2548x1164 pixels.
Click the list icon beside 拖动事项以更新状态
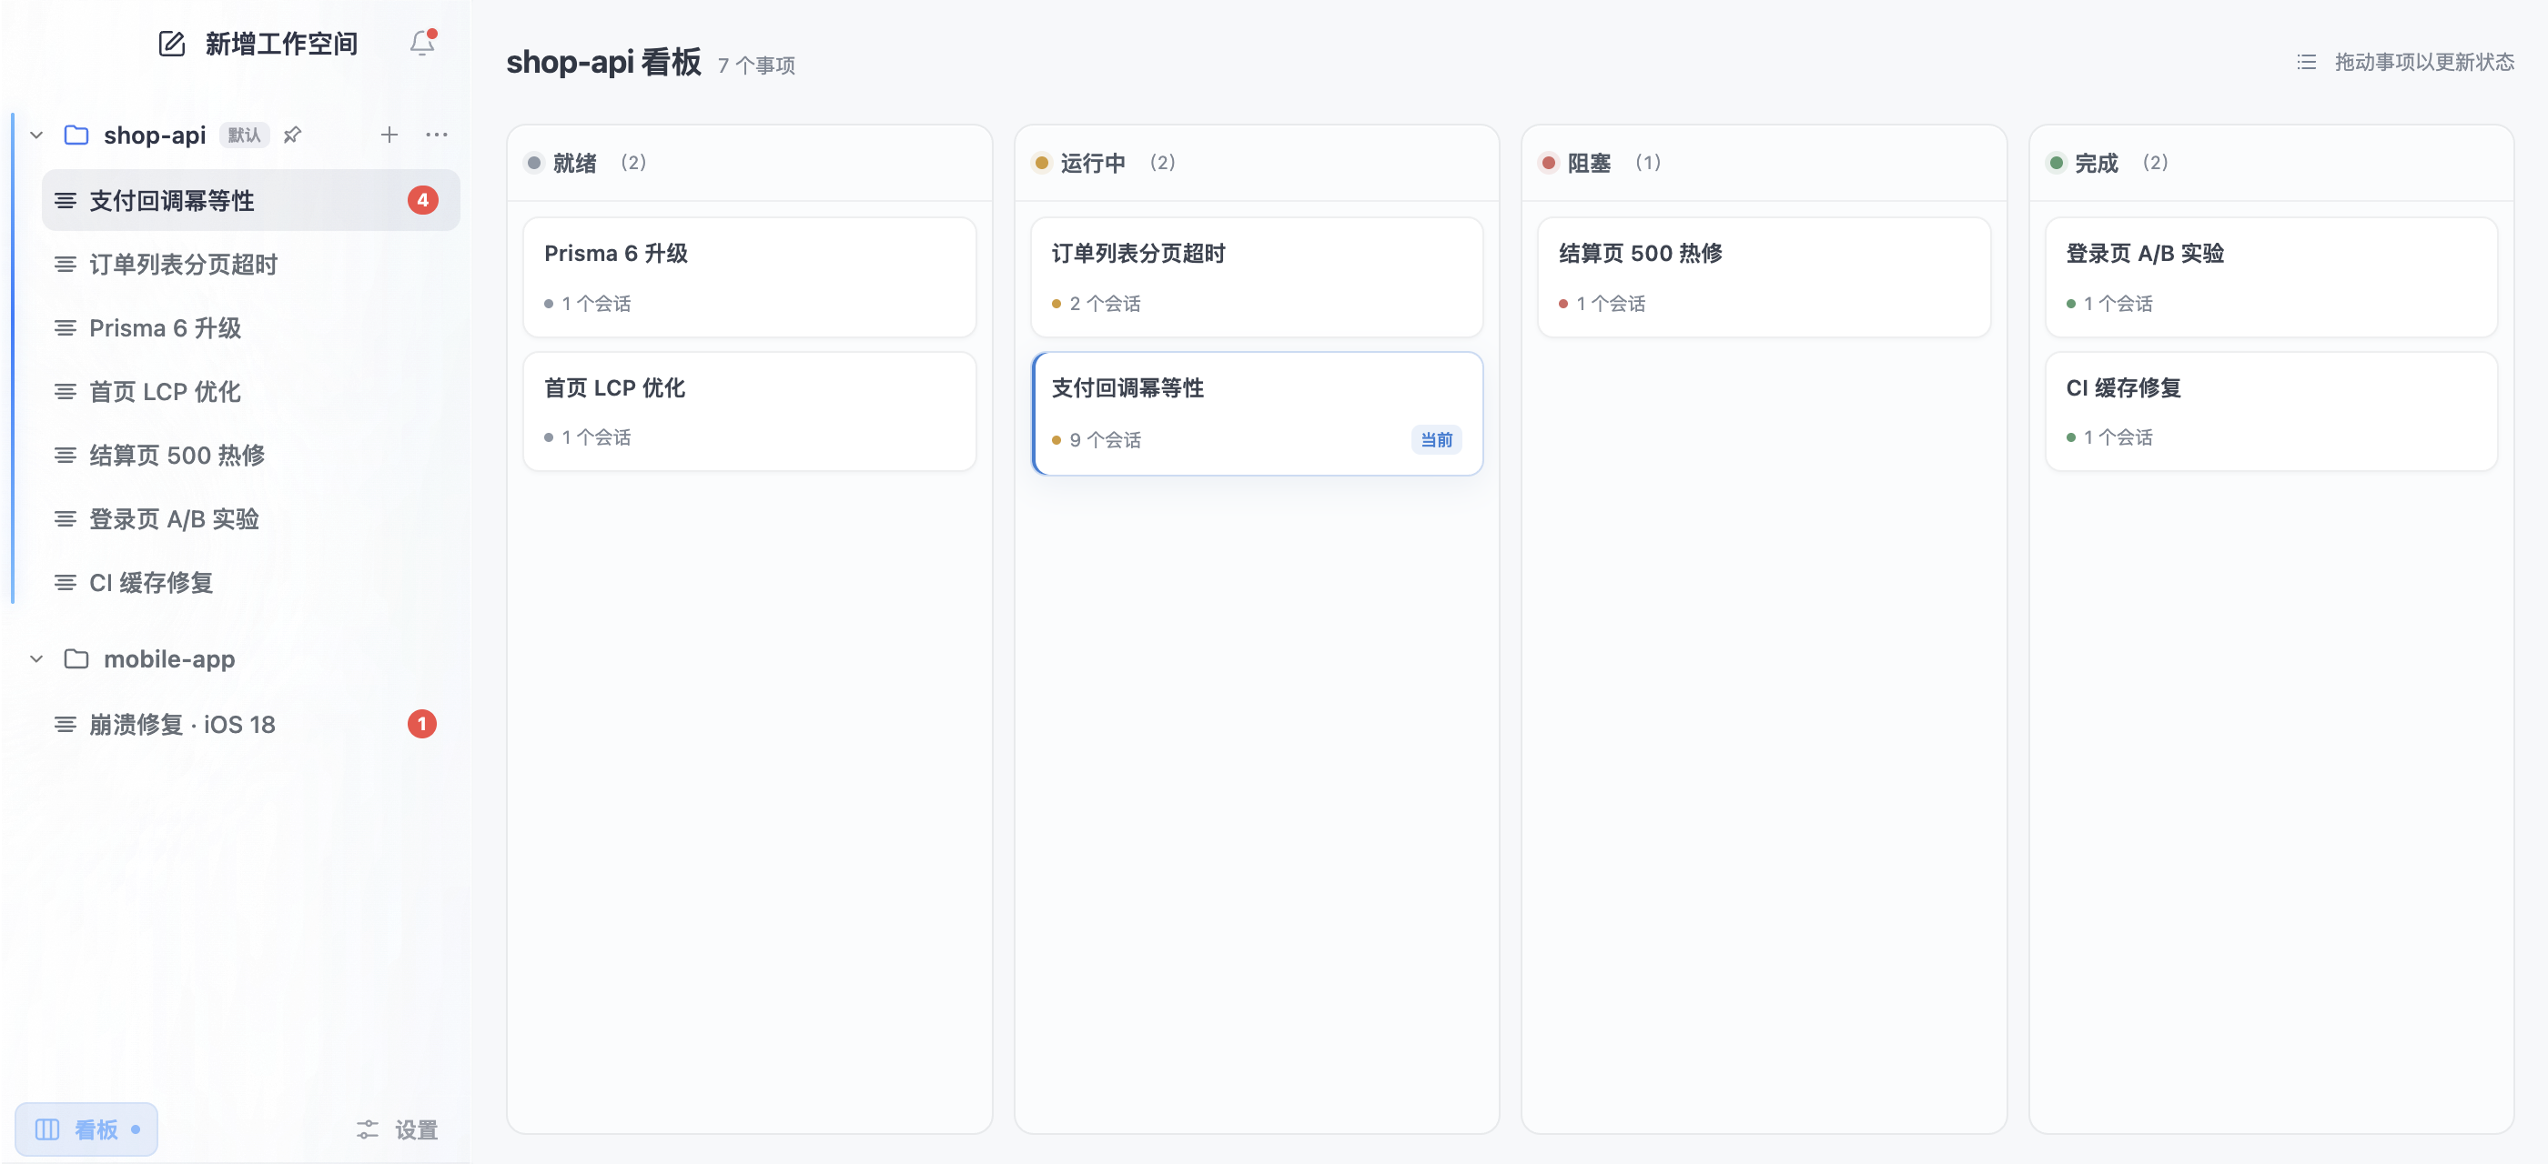(2307, 62)
